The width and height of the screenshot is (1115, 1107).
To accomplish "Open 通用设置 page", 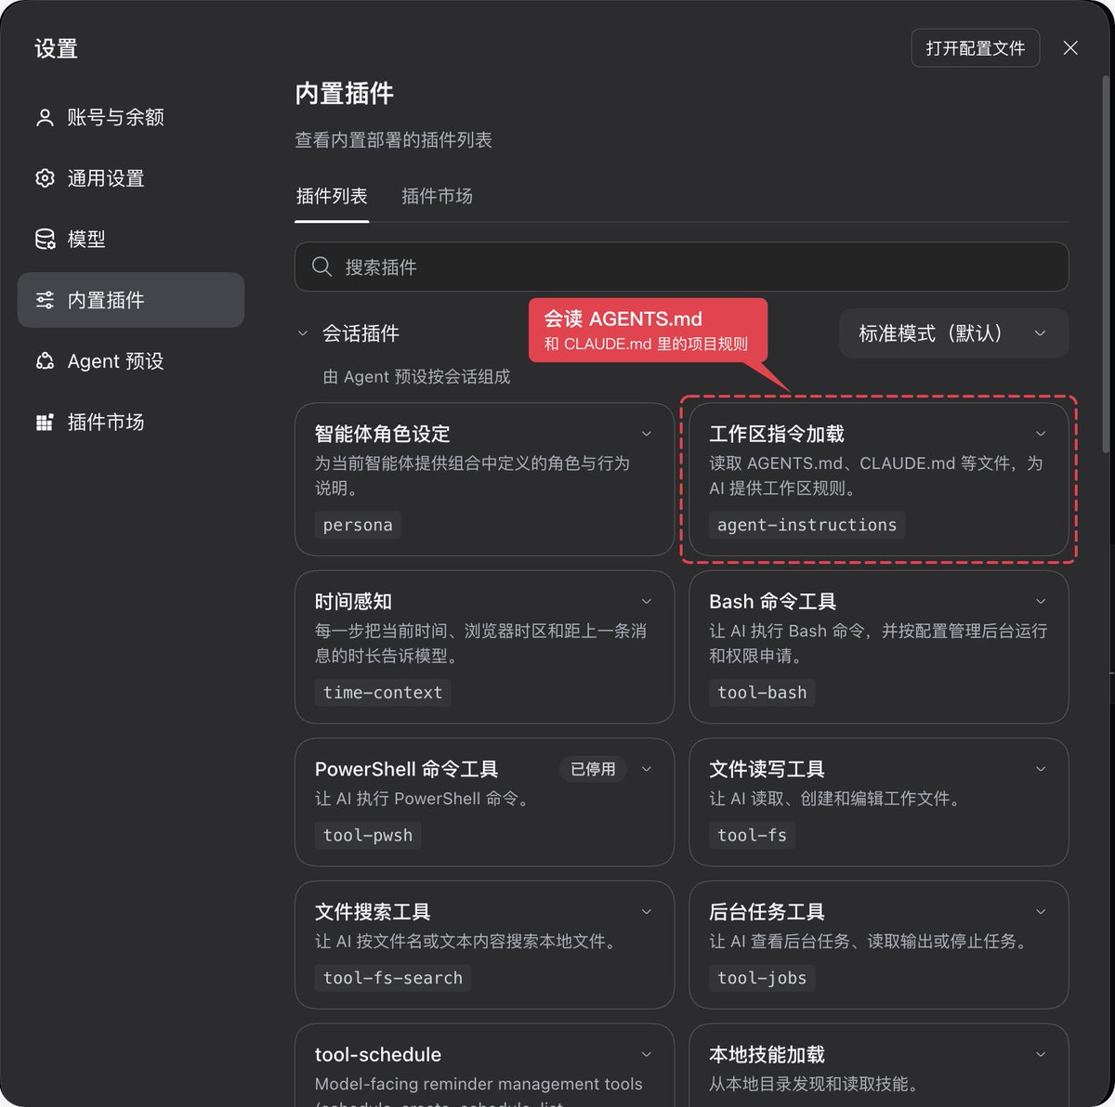I will tap(131, 178).
